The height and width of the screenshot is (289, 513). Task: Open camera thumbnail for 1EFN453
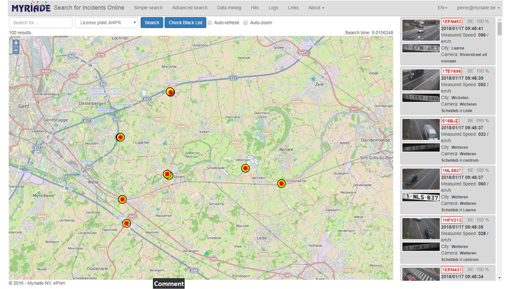point(421,30)
